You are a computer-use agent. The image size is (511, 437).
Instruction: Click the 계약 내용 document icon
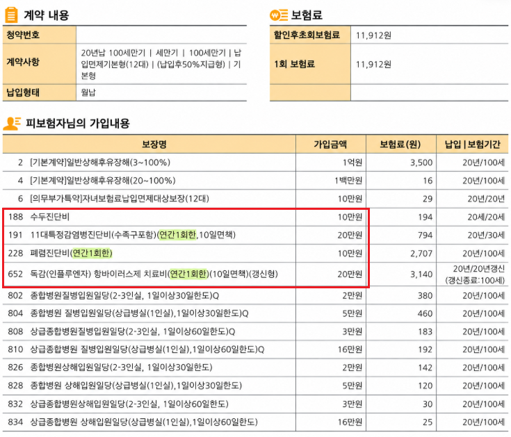11,15
